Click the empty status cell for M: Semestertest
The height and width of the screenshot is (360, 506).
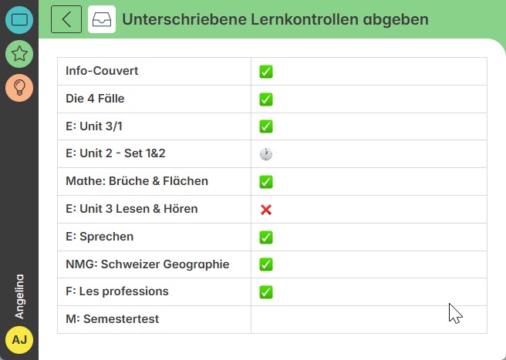pyautogui.click(x=369, y=319)
